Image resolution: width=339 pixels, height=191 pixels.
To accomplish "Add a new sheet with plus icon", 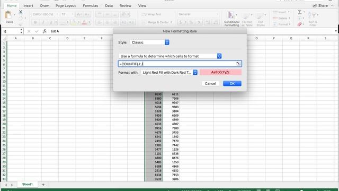I will coord(43,185).
